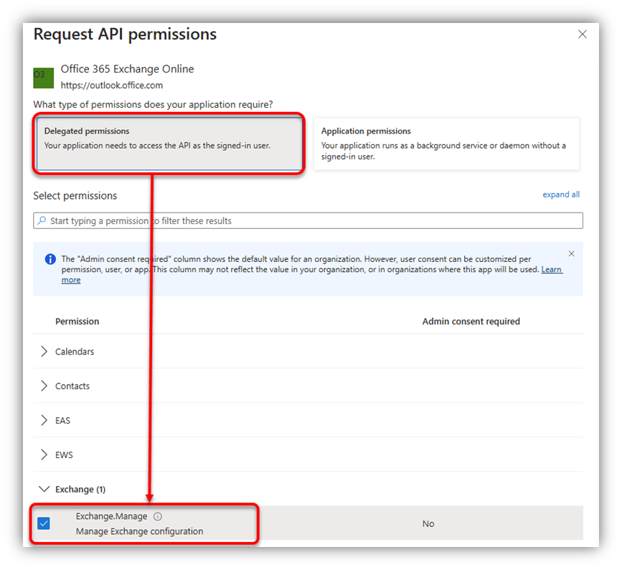Click the 'No' admin consent value

click(x=428, y=524)
